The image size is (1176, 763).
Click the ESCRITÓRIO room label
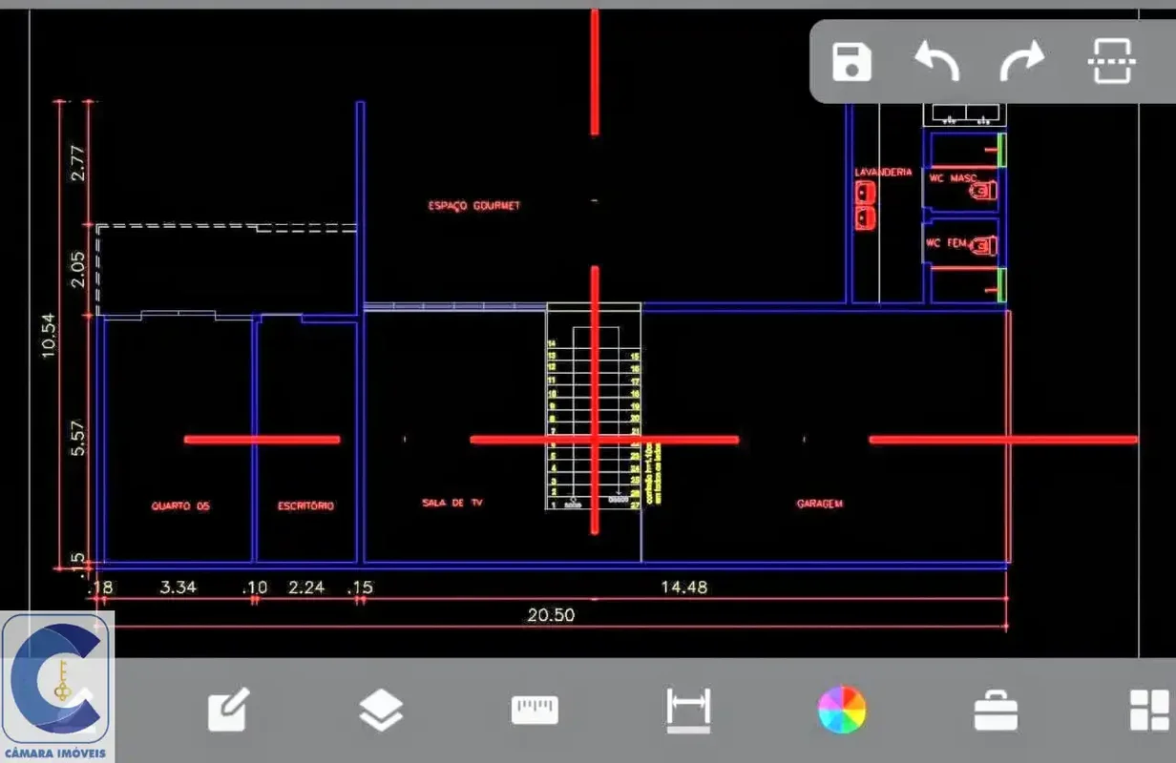coord(306,505)
